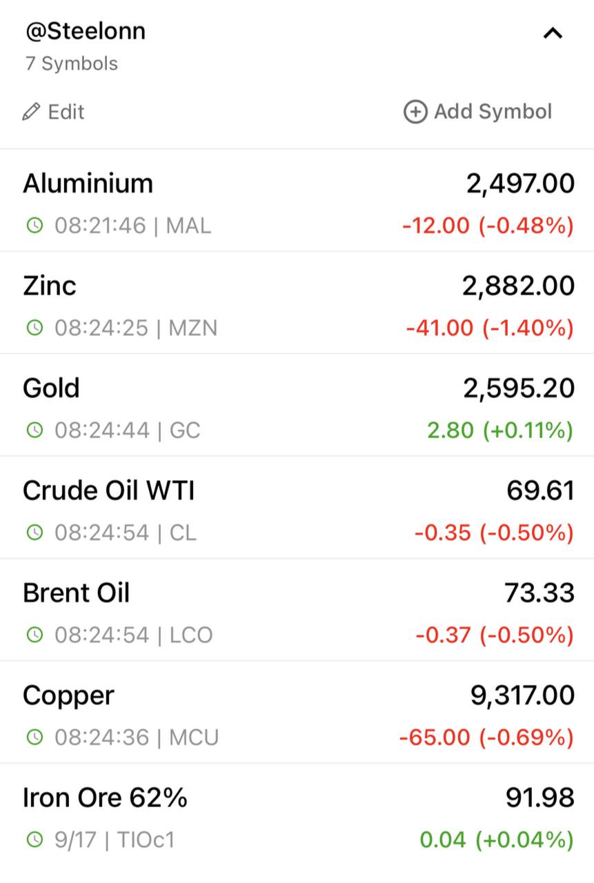Screen dimensions: 594x883
Task: Click the clock icon in Copper row
Action: click(x=34, y=737)
